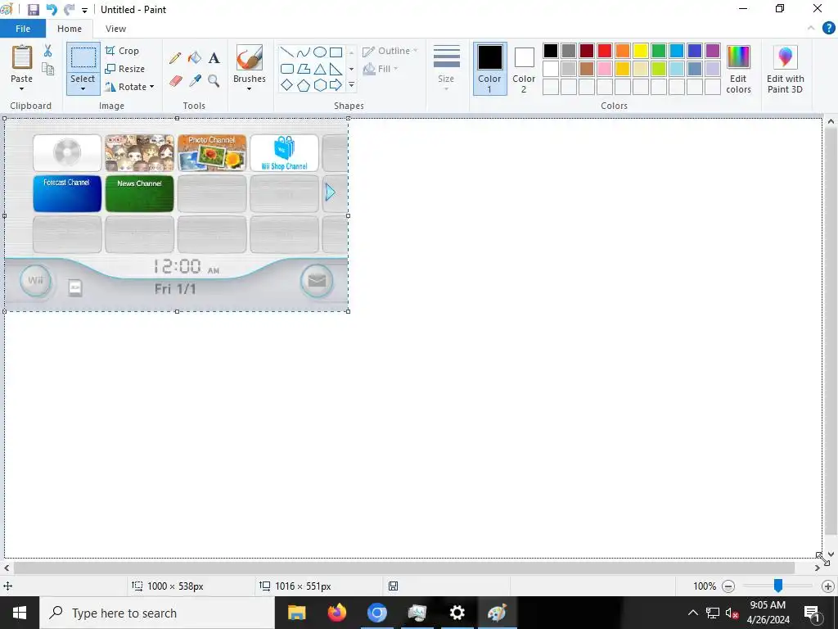Viewport: 838px width, 629px height.
Task: Open the Customize Quick Access Toolbar dropdown
Action: 84,10
